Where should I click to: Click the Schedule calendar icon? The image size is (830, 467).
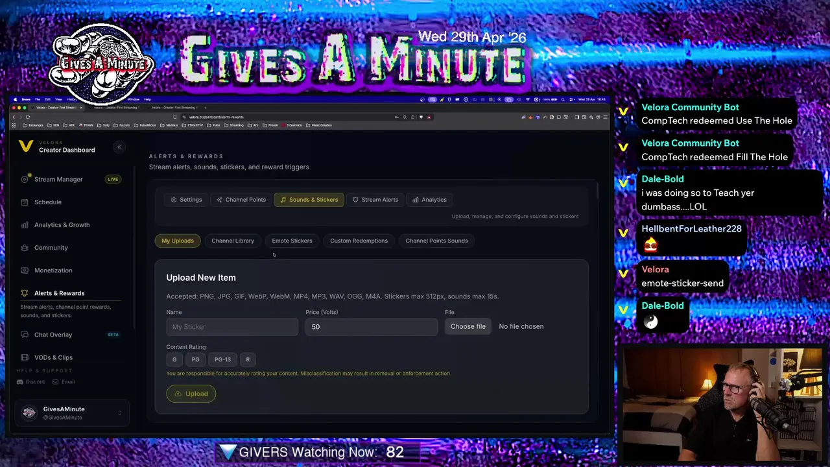click(x=25, y=202)
